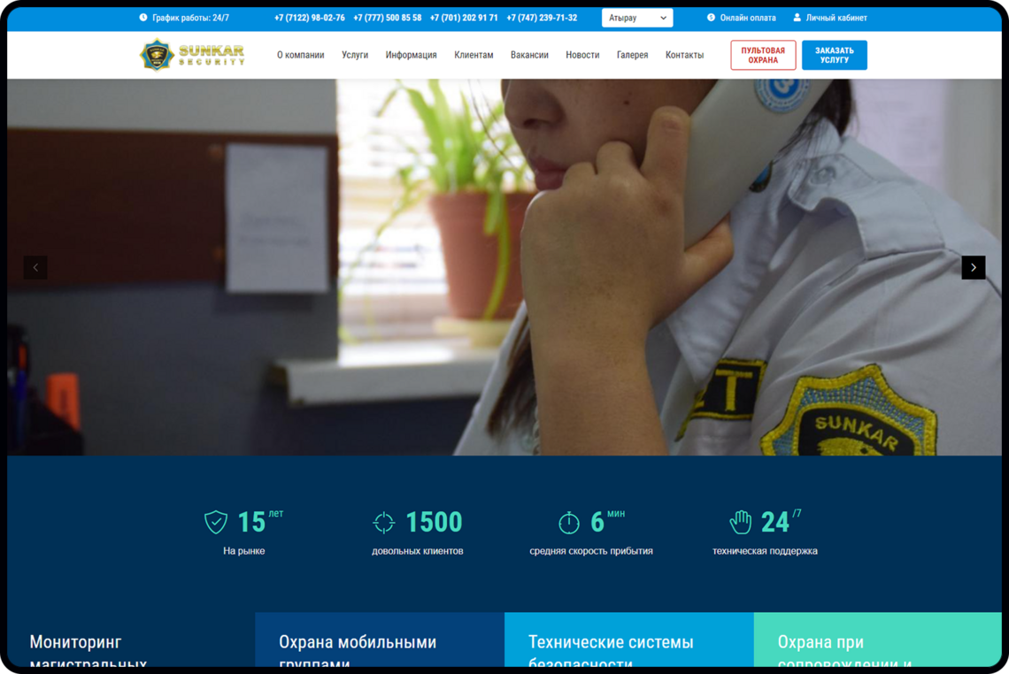Click the Пультовая охрана button
The height and width of the screenshot is (674, 1009).
pyautogui.click(x=763, y=54)
